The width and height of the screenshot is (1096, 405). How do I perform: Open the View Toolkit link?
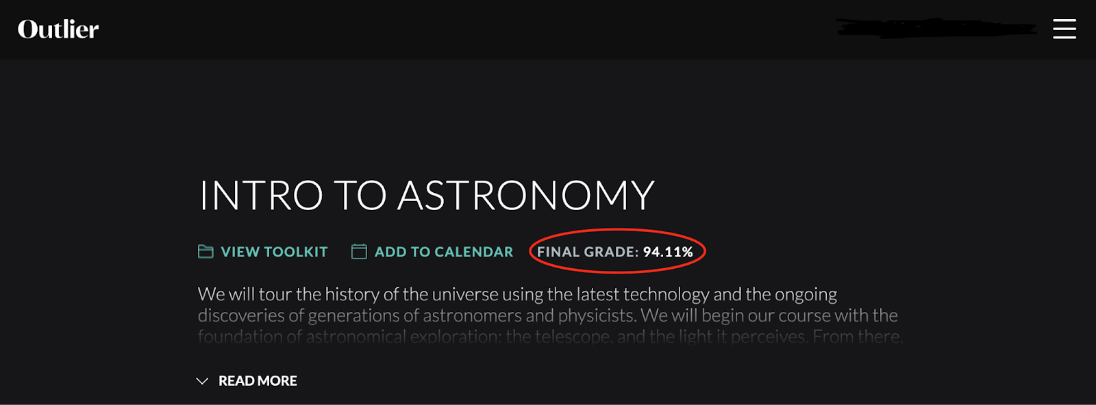[274, 252]
